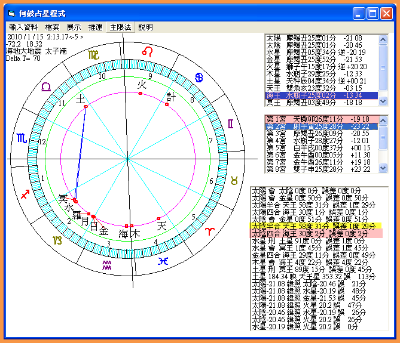Open the 主限法 menu

point(120,27)
